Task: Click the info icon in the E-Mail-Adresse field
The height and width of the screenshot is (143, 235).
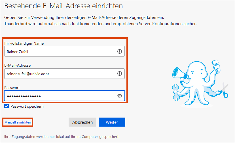Action: pos(119,73)
